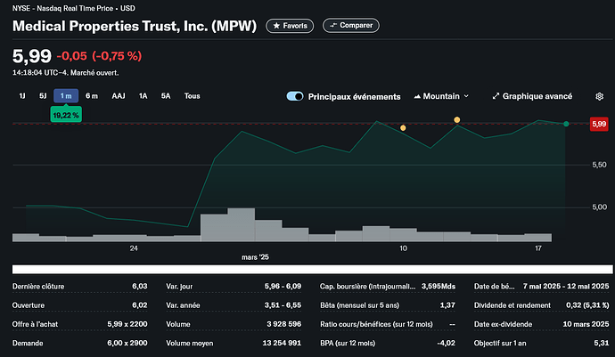This screenshot has height=357, width=615.
Task: Click the Volume value 3 928 596
Action: point(284,324)
